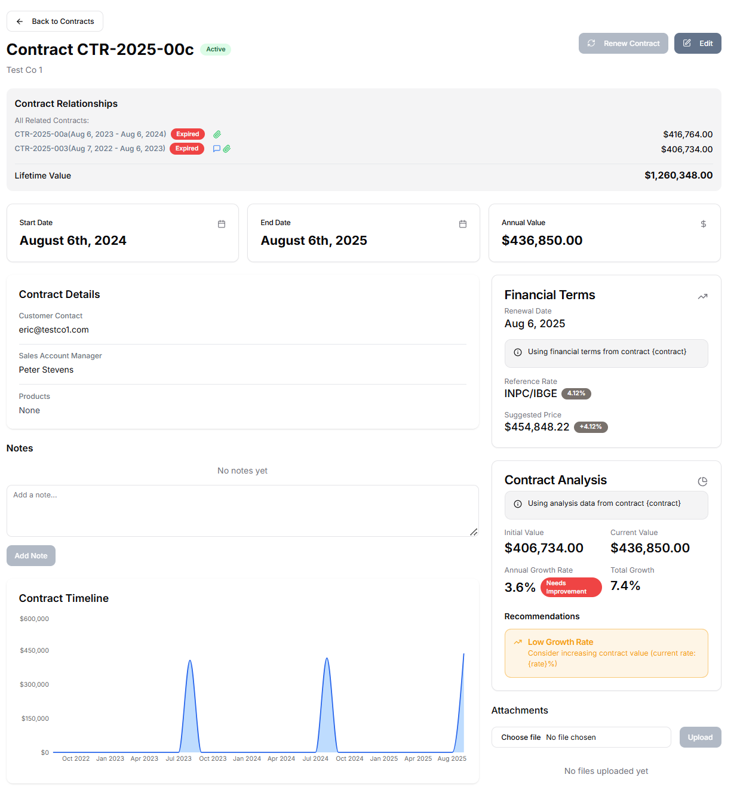The image size is (740, 793).
Task: Click the Lifetime Value amount $1,260,348.00
Action: [678, 176]
